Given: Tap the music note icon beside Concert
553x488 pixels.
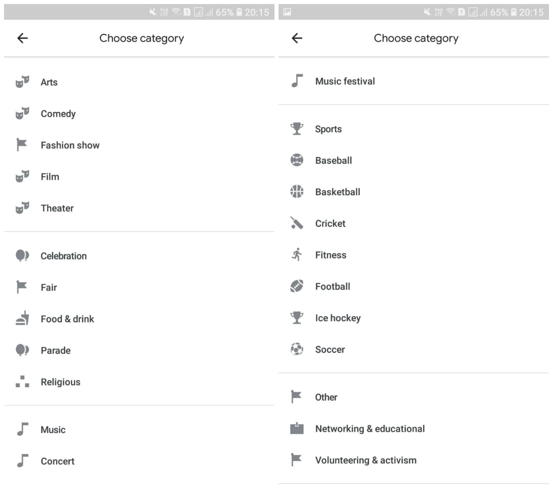Looking at the screenshot, I should [22, 461].
